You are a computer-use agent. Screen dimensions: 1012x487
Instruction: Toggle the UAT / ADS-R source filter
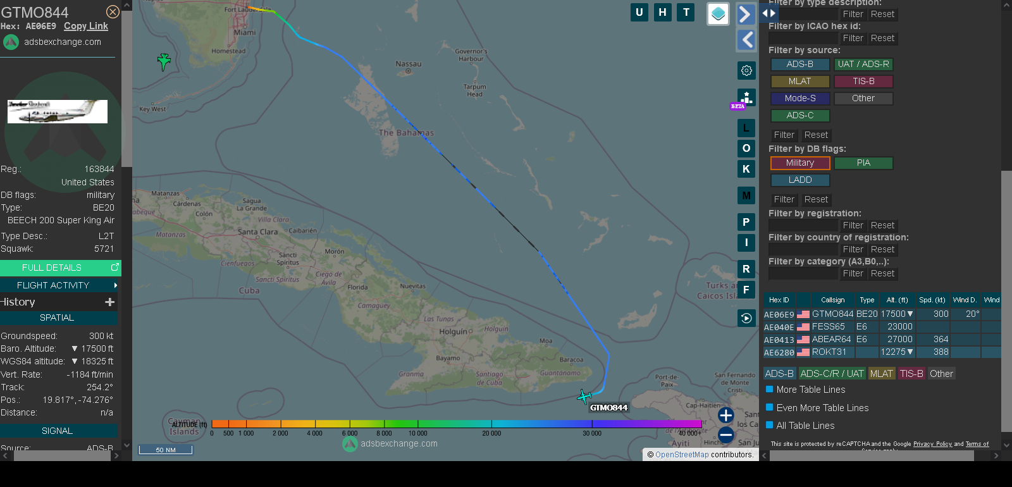click(x=863, y=65)
